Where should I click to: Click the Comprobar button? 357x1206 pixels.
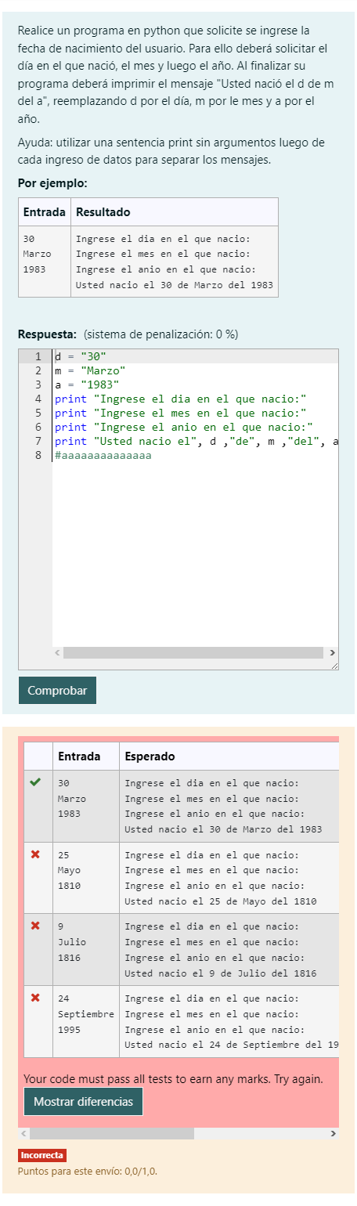point(57,691)
